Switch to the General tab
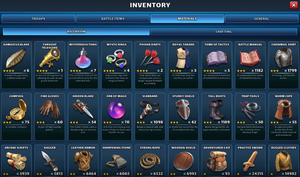 [261, 19]
